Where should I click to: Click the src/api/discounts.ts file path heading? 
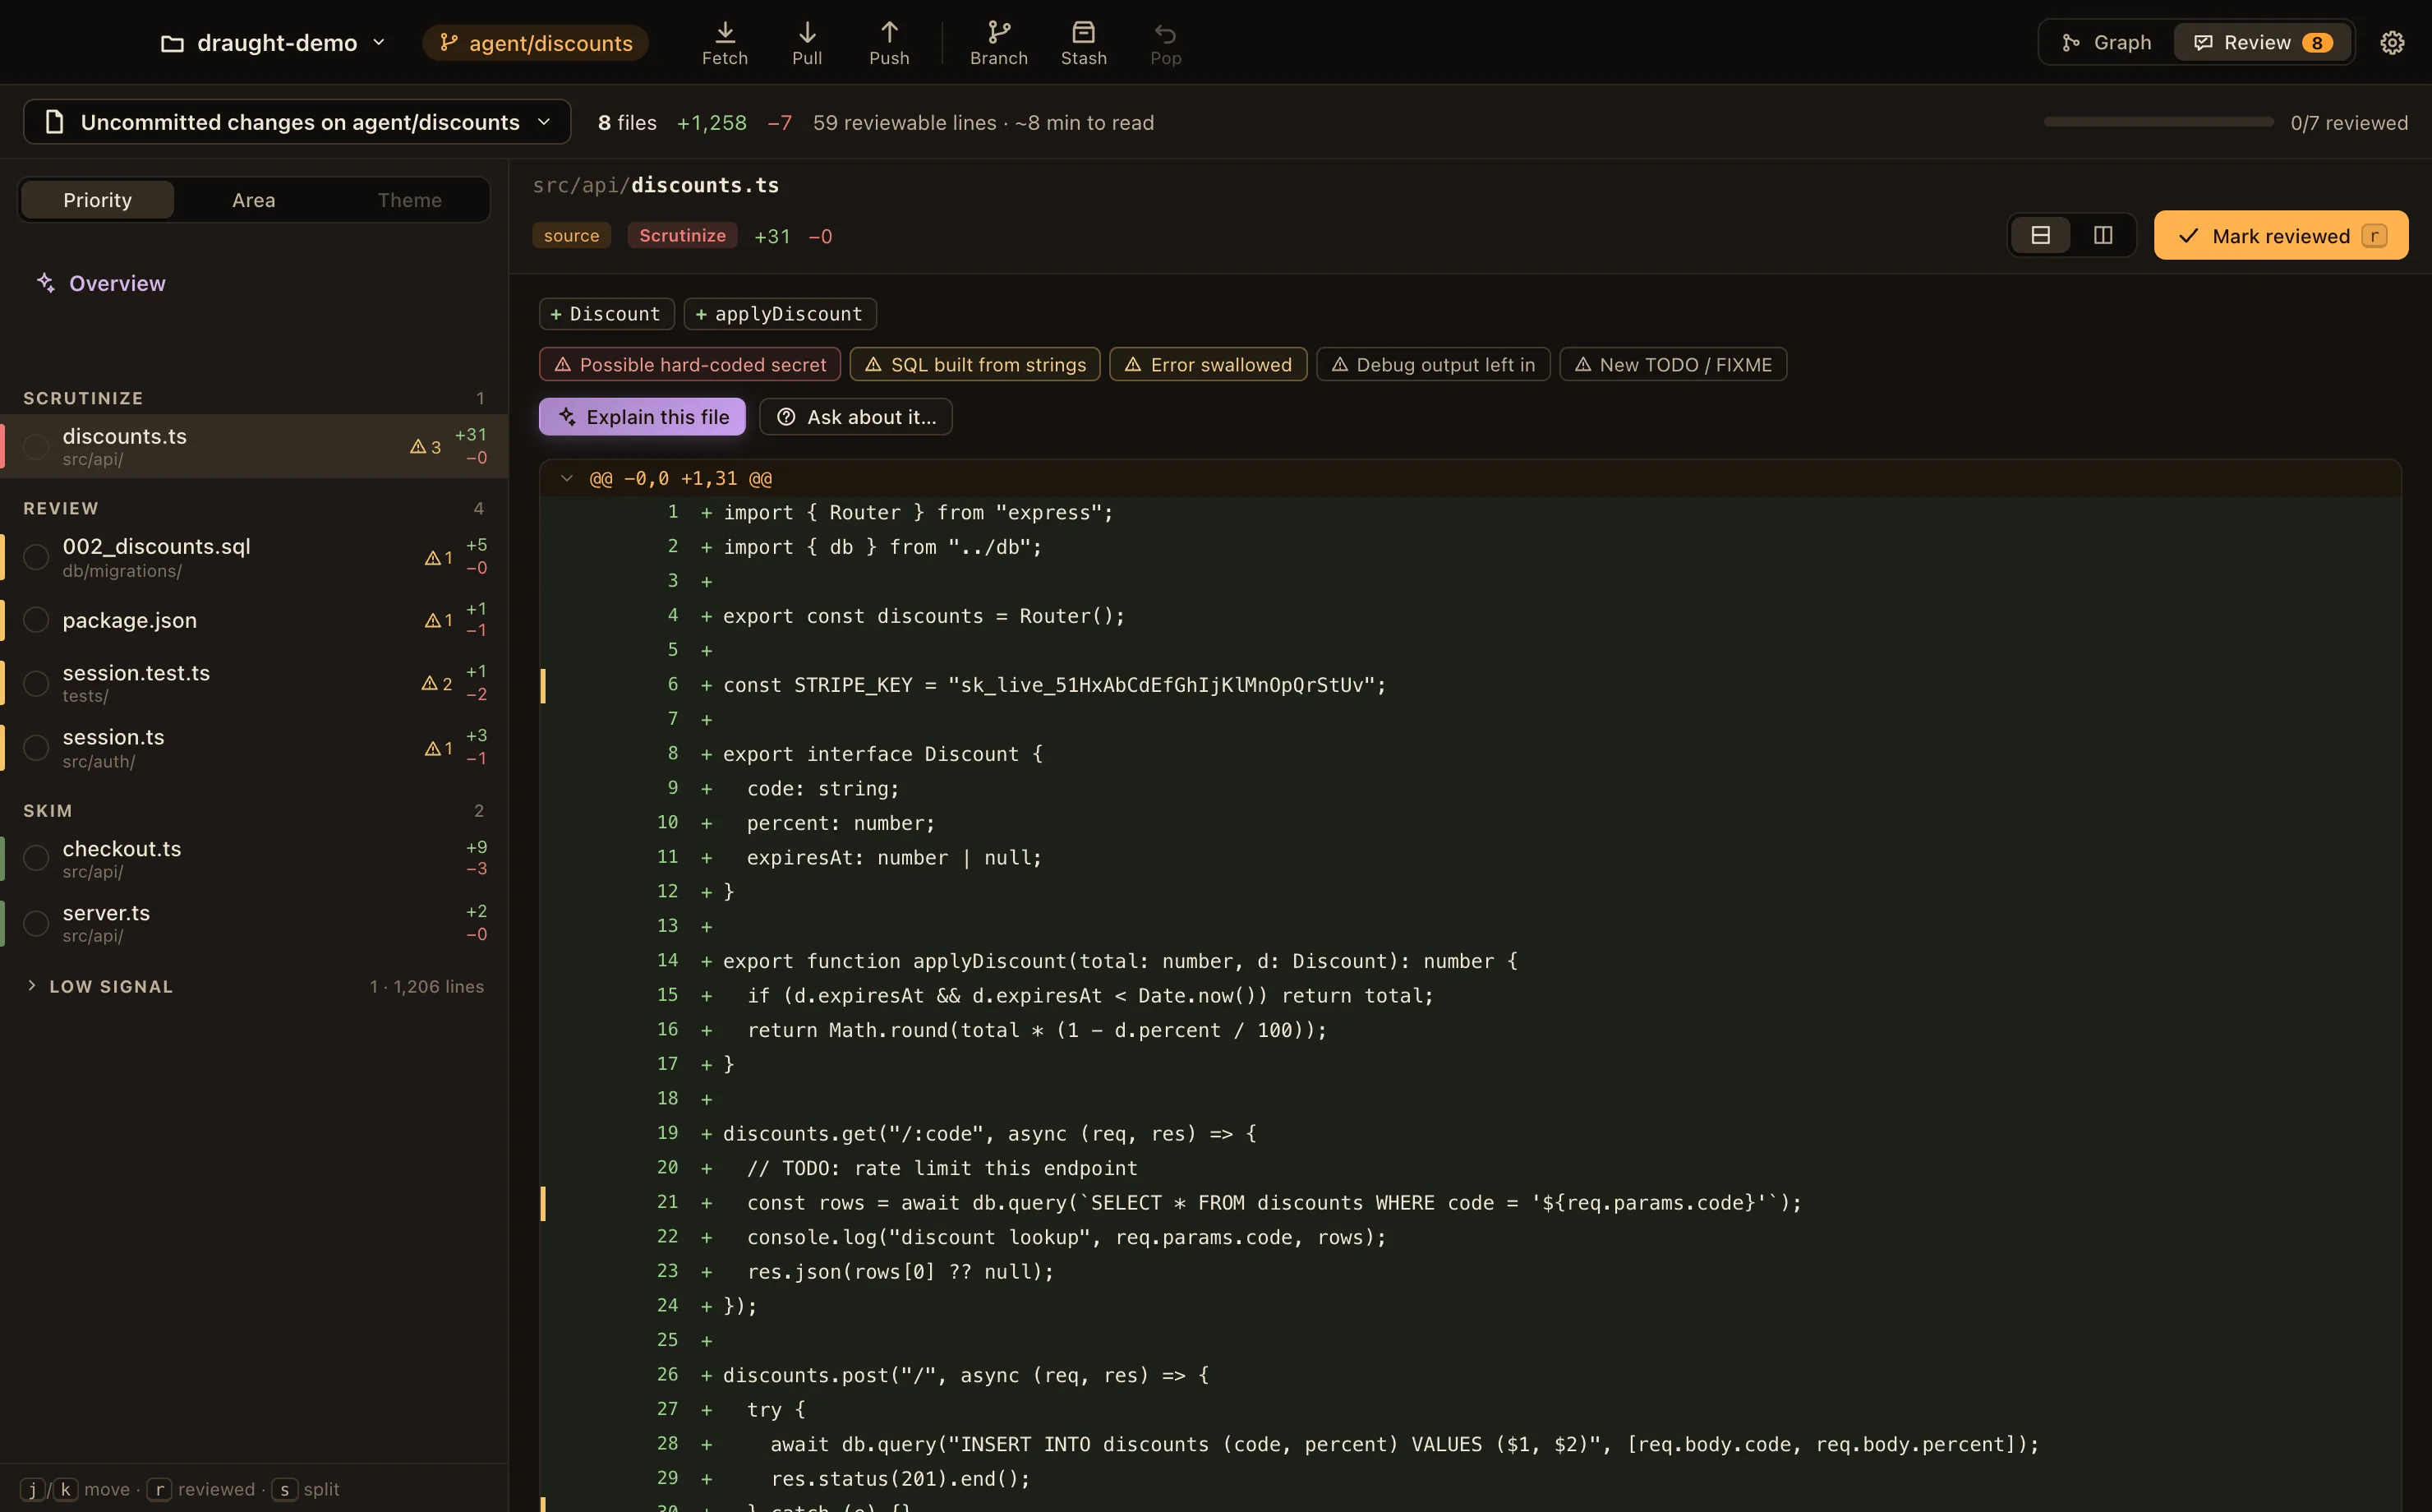[655, 185]
